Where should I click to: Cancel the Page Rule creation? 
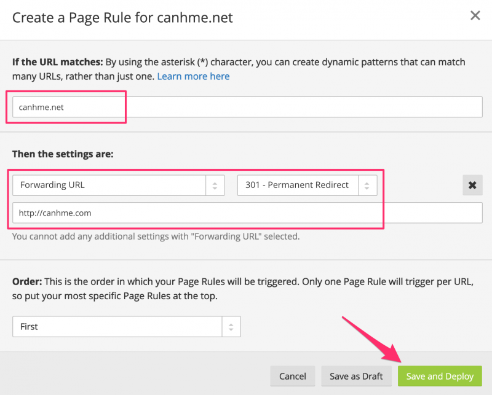click(x=293, y=376)
